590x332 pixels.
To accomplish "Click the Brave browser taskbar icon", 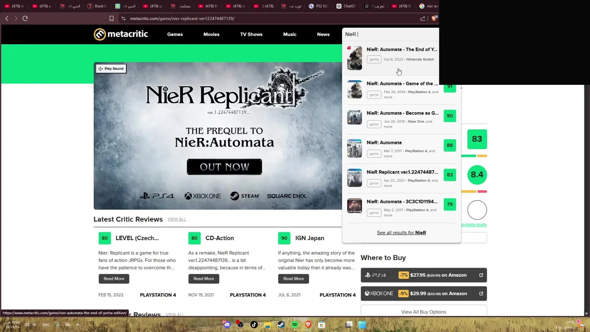I will [308, 325].
